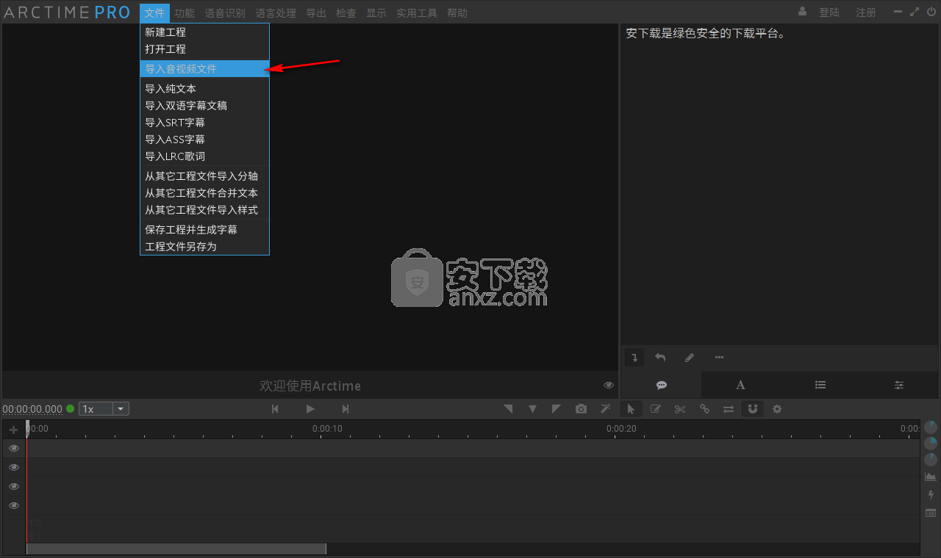
Task: Click the insert-line arrow icon in text panel
Action: click(x=635, y=358)
